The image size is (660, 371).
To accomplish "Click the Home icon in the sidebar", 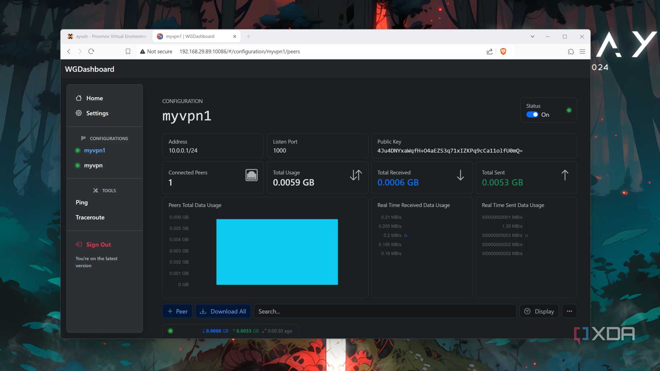I will click(79, 98).
